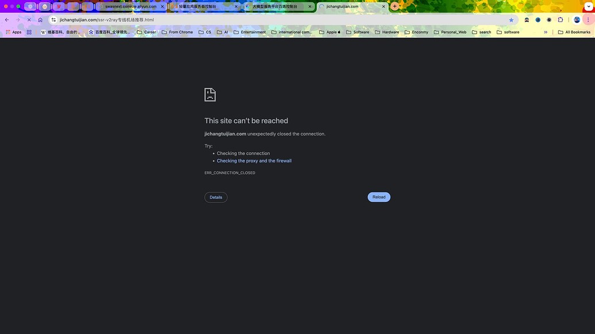
Task: Expand the Personal_Web bookmark folder
Action: click(450, 32)
